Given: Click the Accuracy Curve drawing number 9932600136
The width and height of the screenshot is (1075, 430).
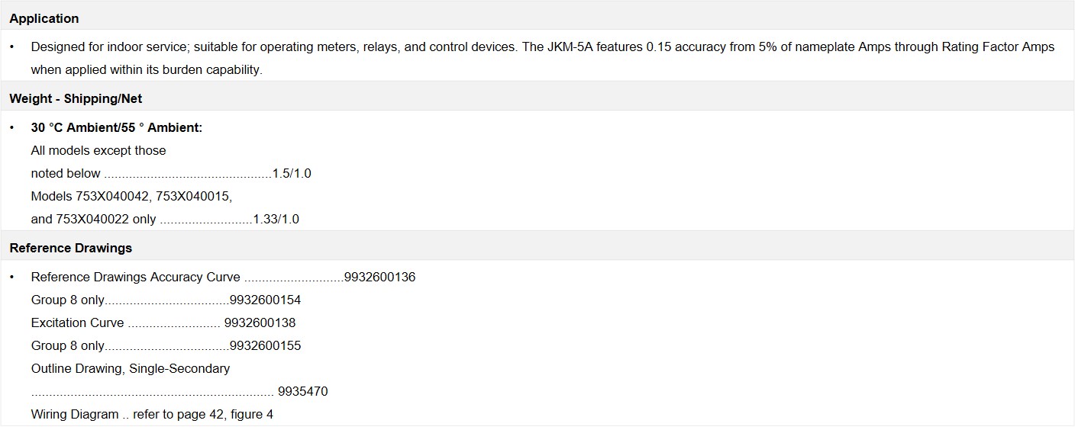Looking at the screenshot, I should coord(380,278).
